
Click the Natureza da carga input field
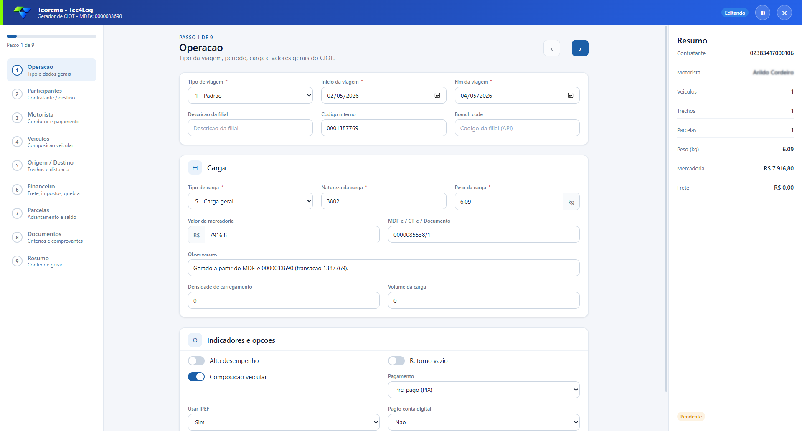point(383,201)
